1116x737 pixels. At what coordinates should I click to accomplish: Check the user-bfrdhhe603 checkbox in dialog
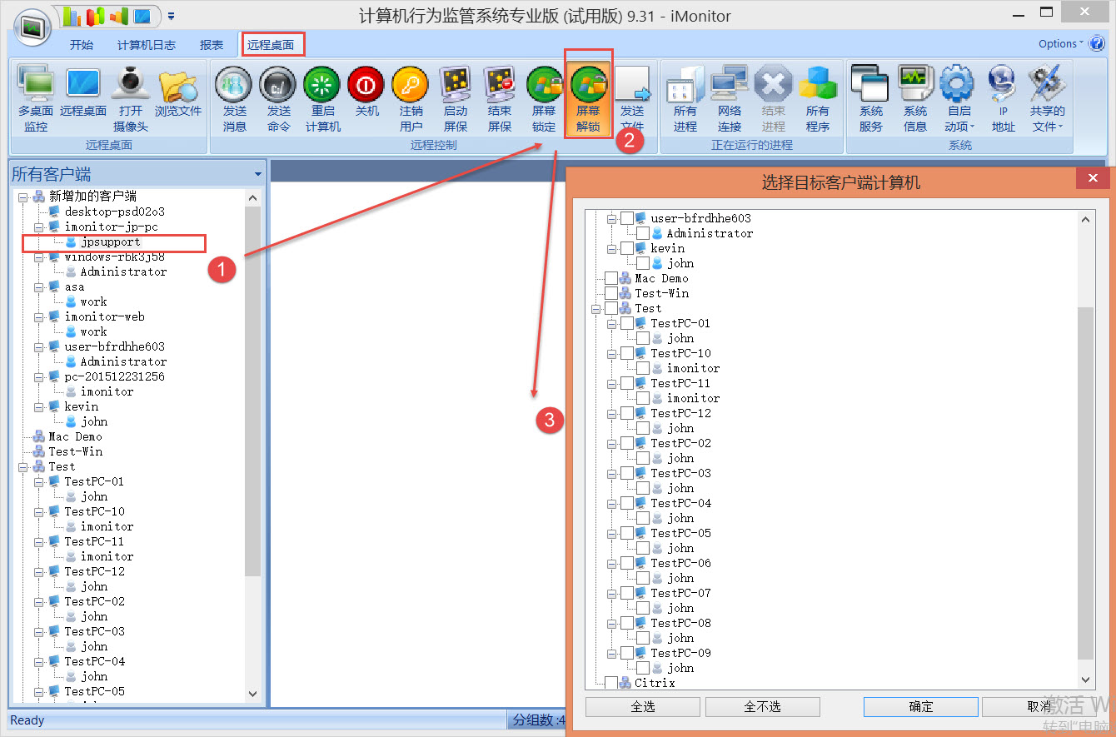(x=627, y=218)
